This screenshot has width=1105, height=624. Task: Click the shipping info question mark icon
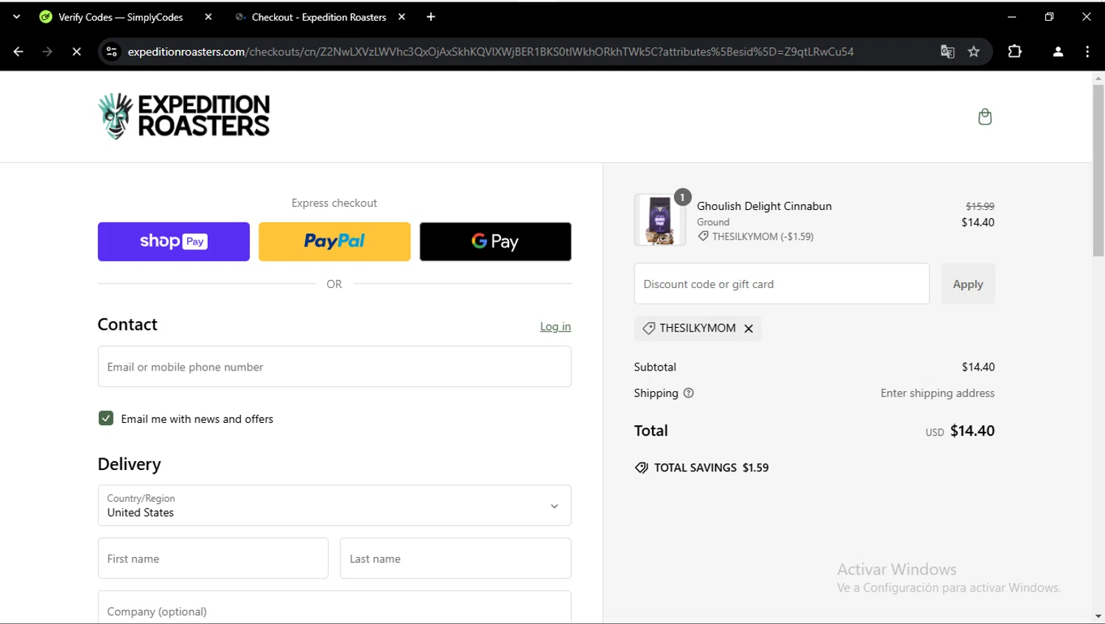689,393
